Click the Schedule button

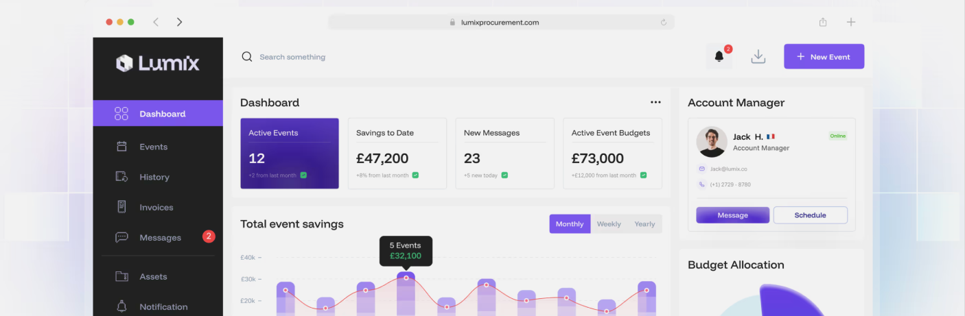point(810,215)
